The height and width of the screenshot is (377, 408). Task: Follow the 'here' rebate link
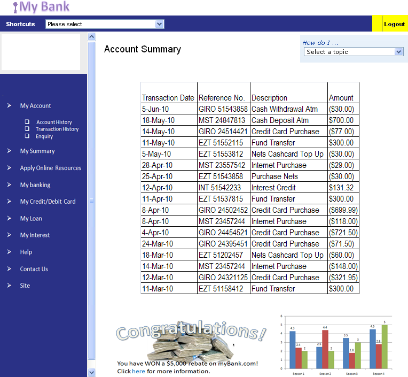tap(138, 371)
